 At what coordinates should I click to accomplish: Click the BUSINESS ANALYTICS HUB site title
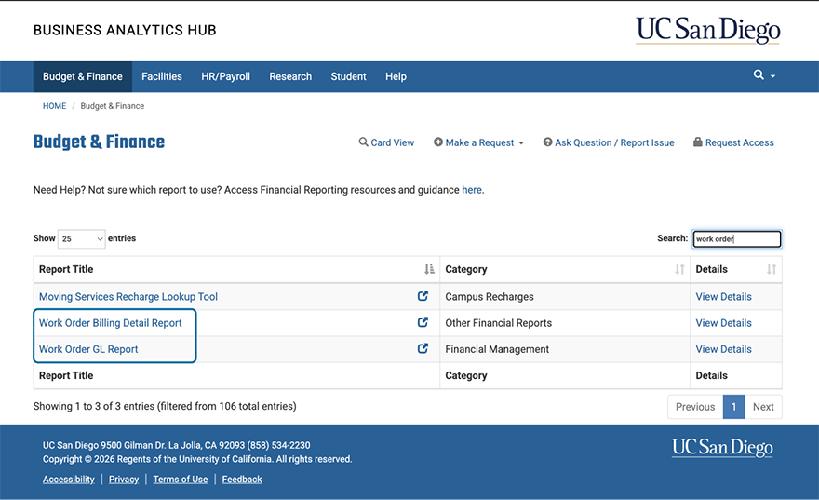point(125,31)
